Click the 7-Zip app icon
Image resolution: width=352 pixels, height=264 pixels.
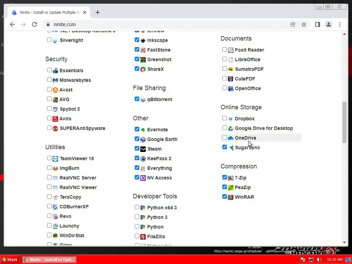pos(231,178)
